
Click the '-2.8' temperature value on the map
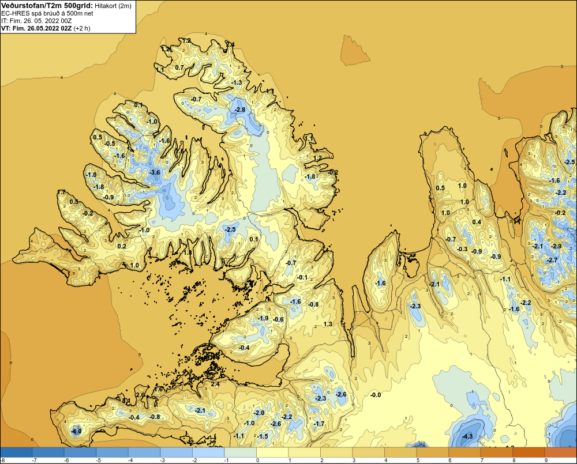(x=240, y=110)
